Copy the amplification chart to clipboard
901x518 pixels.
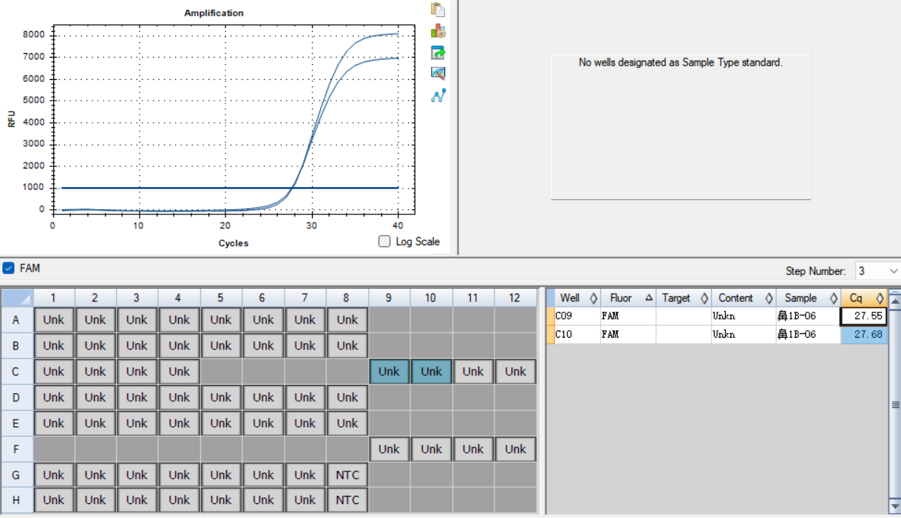(438, 10)
